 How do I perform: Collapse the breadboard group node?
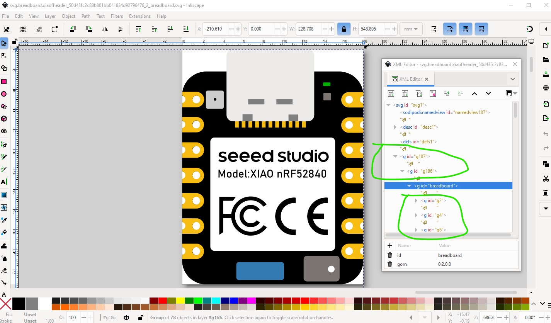click(x=409, y=186)
